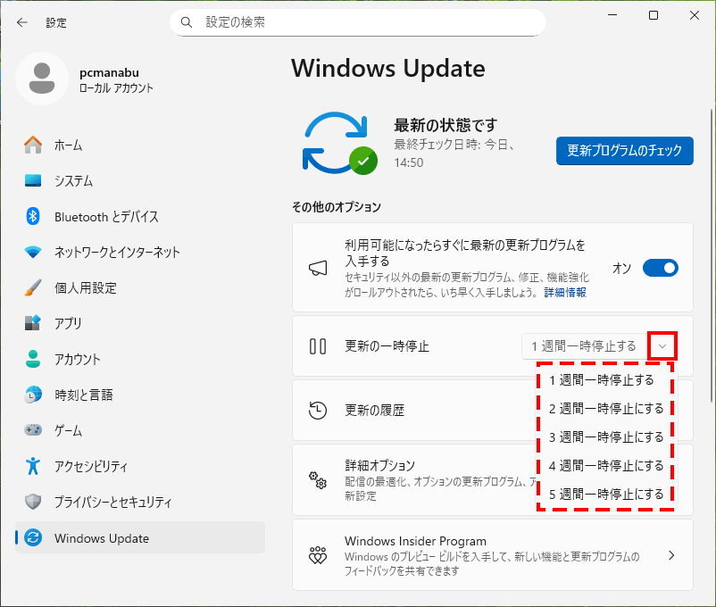Open Windows Insider Program chevron
The height and width of the screenshot is (607, 716).
pos(670,555)
